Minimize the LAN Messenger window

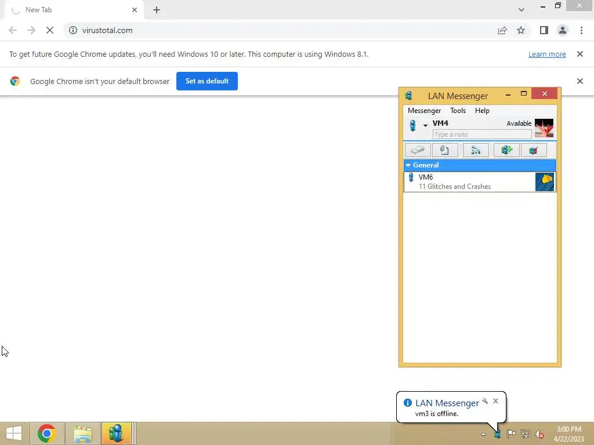pos(508,94)
